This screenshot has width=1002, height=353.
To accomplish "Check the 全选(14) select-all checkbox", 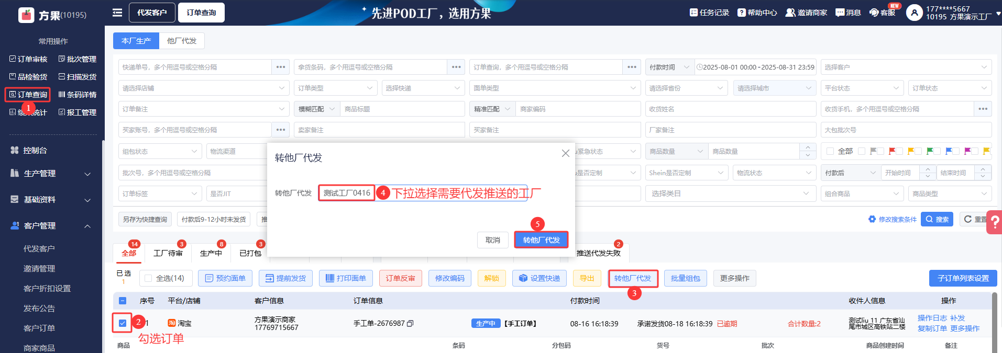I will pos(148,278).
